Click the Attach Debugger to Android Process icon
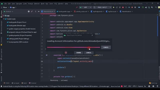The width and height of the screenshot is (160, 90). pyautogui.click(x=132, y=7)
